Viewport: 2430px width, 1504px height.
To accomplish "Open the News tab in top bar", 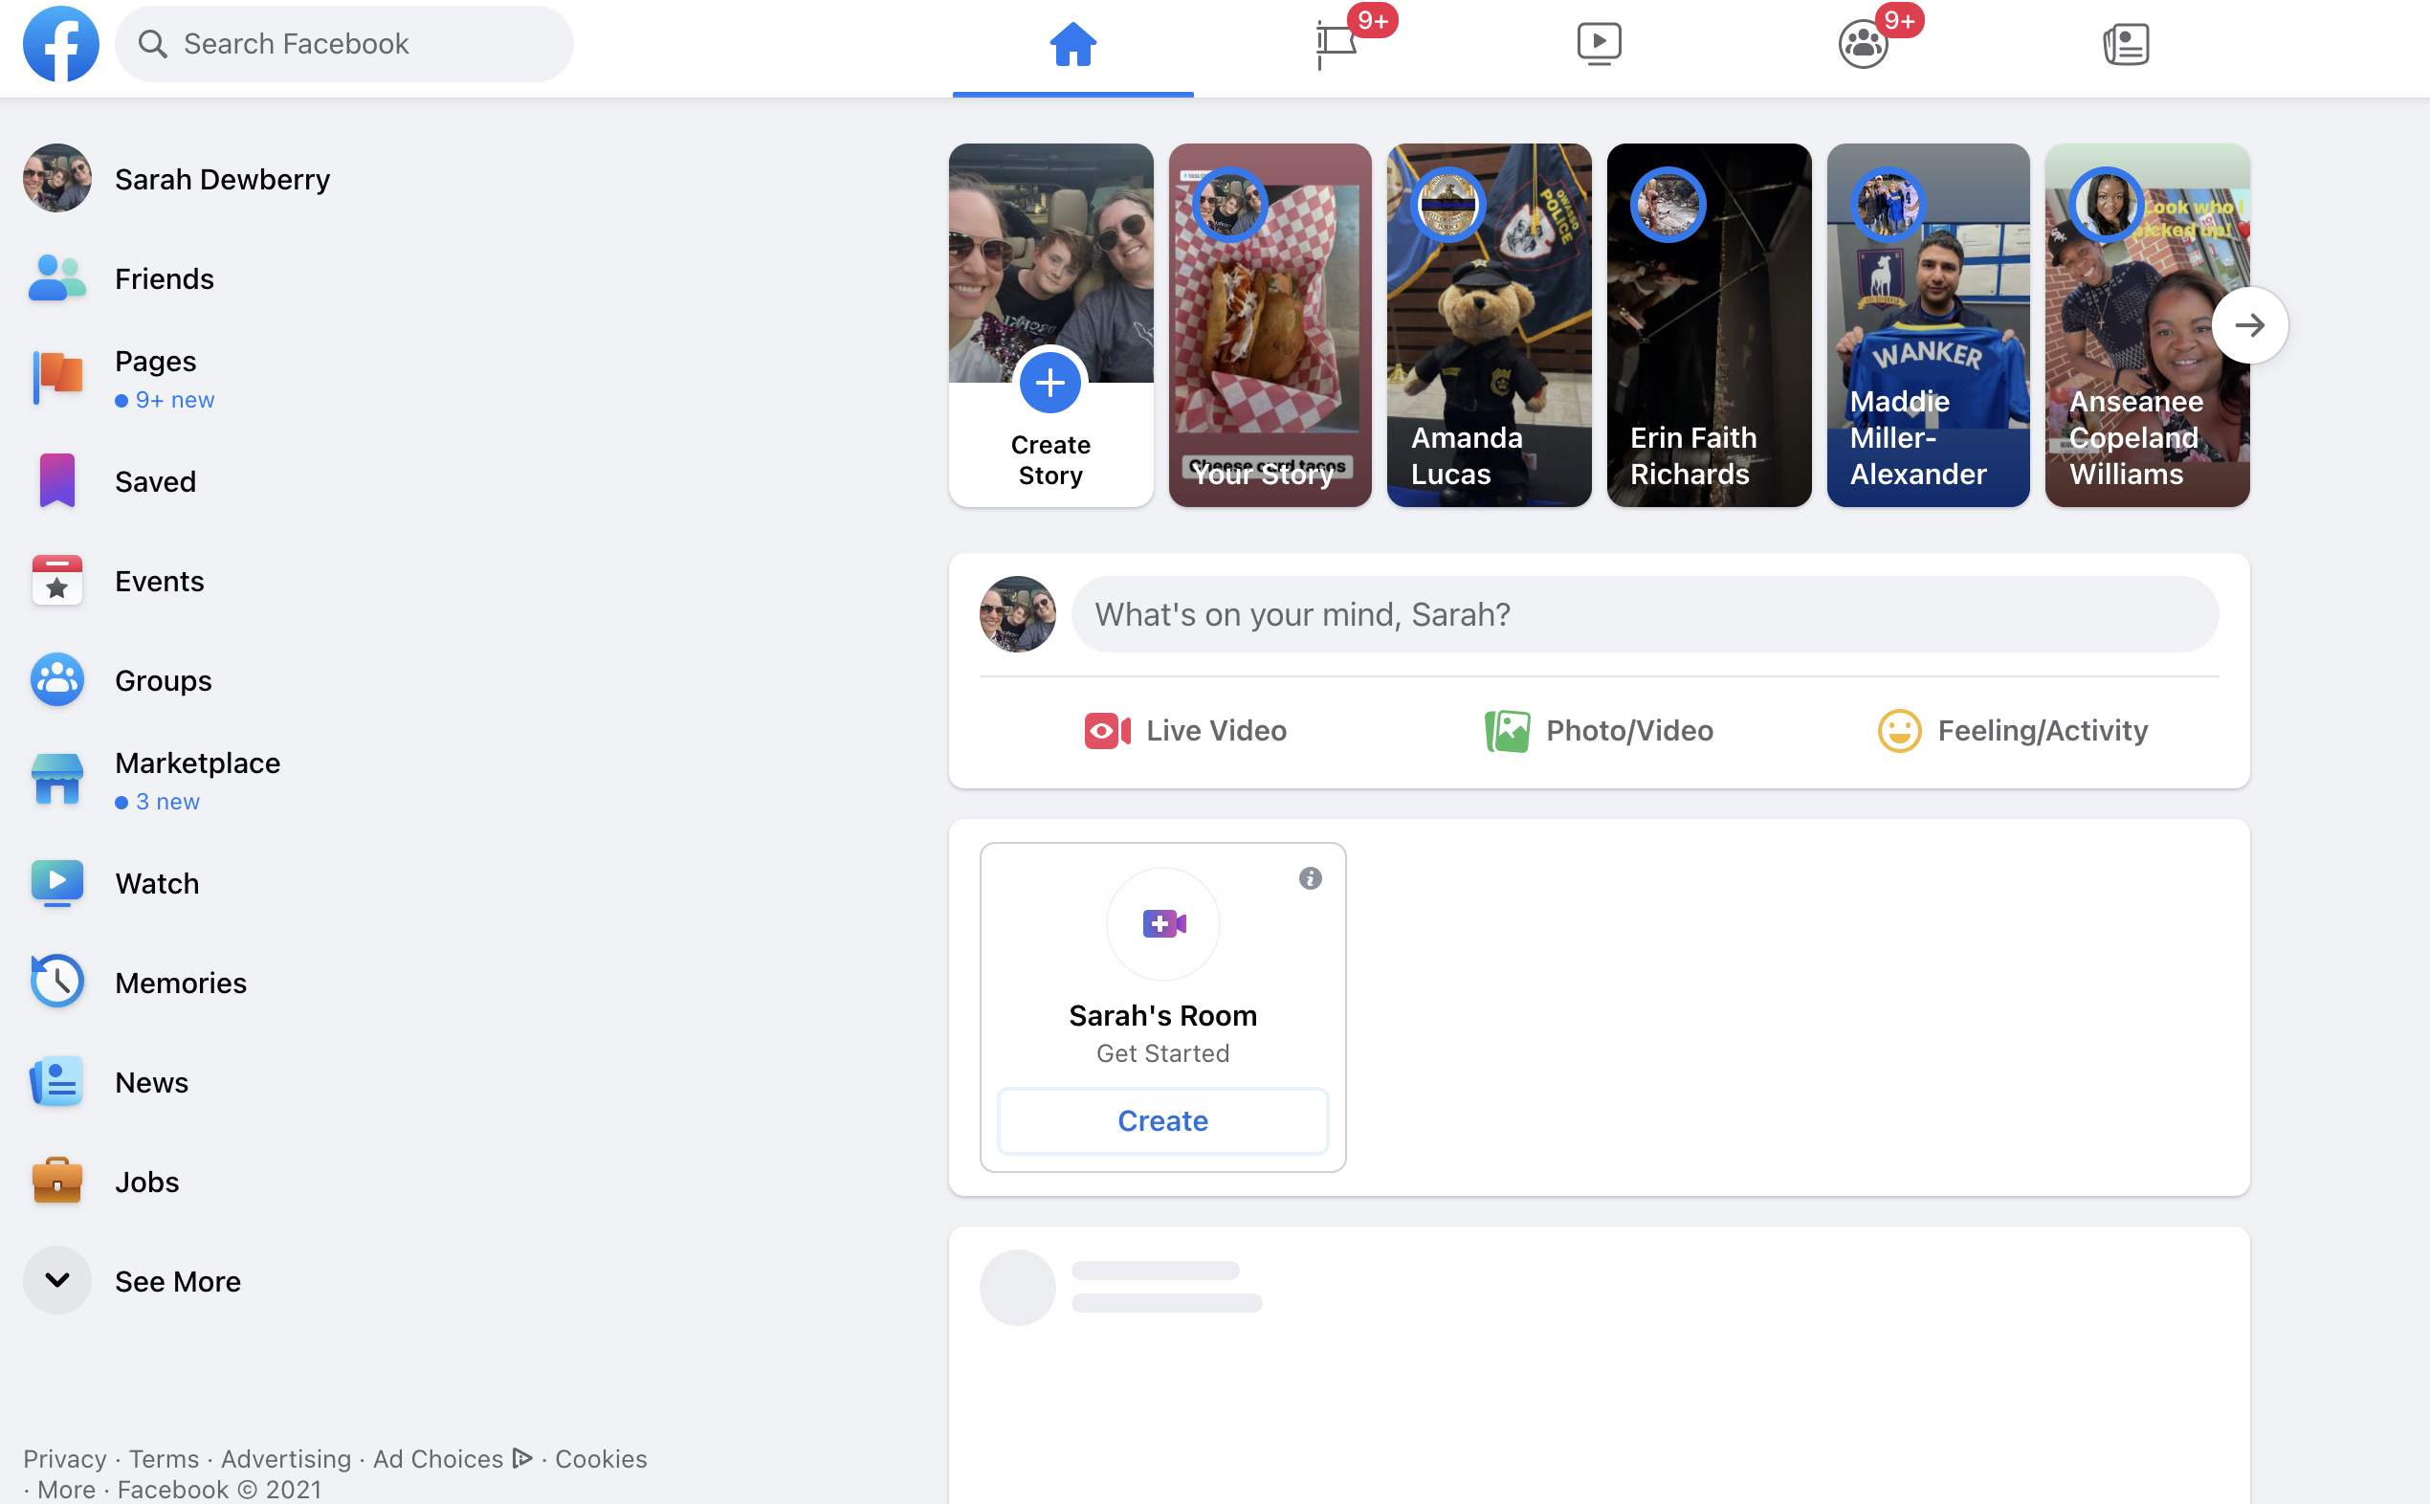I will [2126, 45].
